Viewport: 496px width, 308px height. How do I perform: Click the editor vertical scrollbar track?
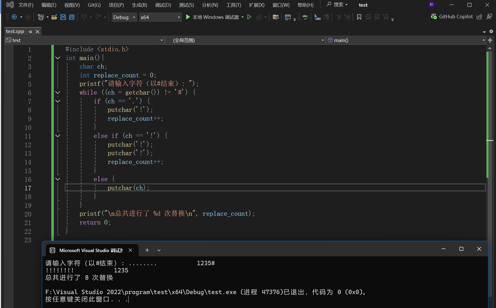pos(490,206)
